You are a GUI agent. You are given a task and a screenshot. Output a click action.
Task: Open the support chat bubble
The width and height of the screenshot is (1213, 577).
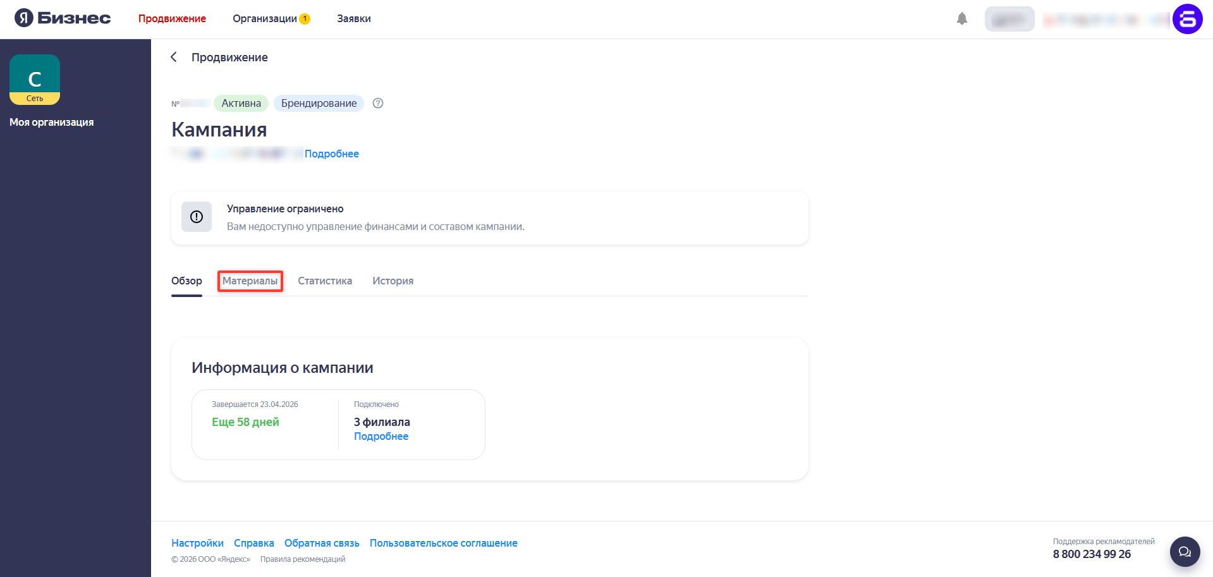1185,552
